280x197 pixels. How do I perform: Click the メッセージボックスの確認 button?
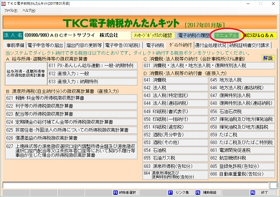(153, 36)
